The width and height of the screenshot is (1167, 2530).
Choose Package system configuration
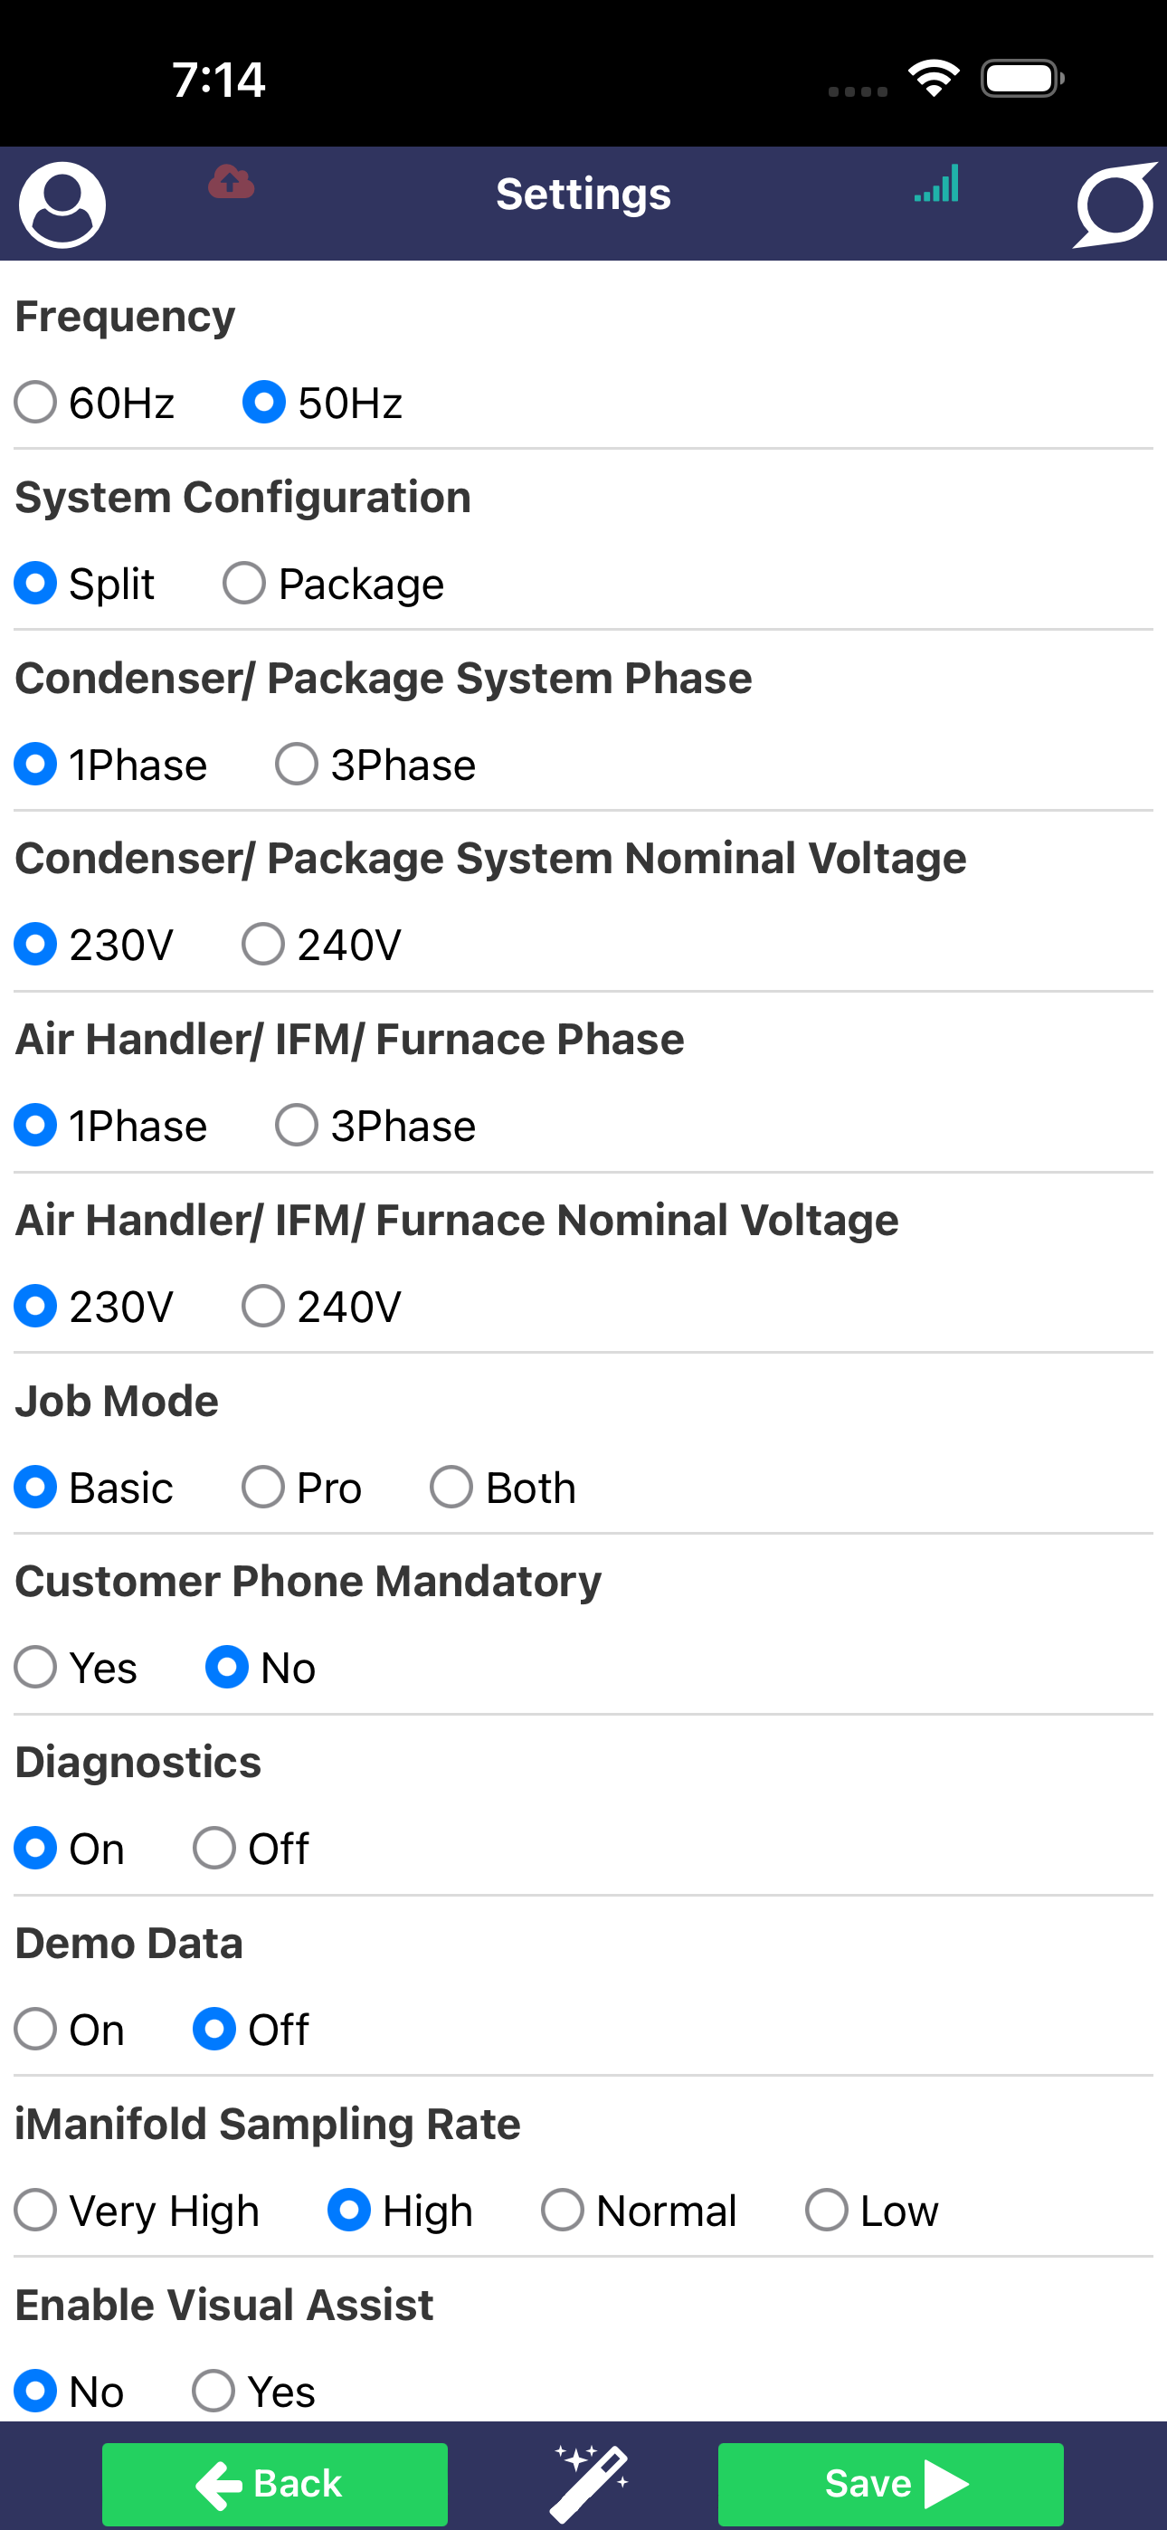pyautogui.click(x=333, y=584)
